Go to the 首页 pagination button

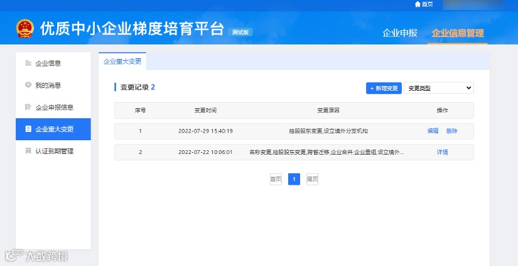pos(276,179)
